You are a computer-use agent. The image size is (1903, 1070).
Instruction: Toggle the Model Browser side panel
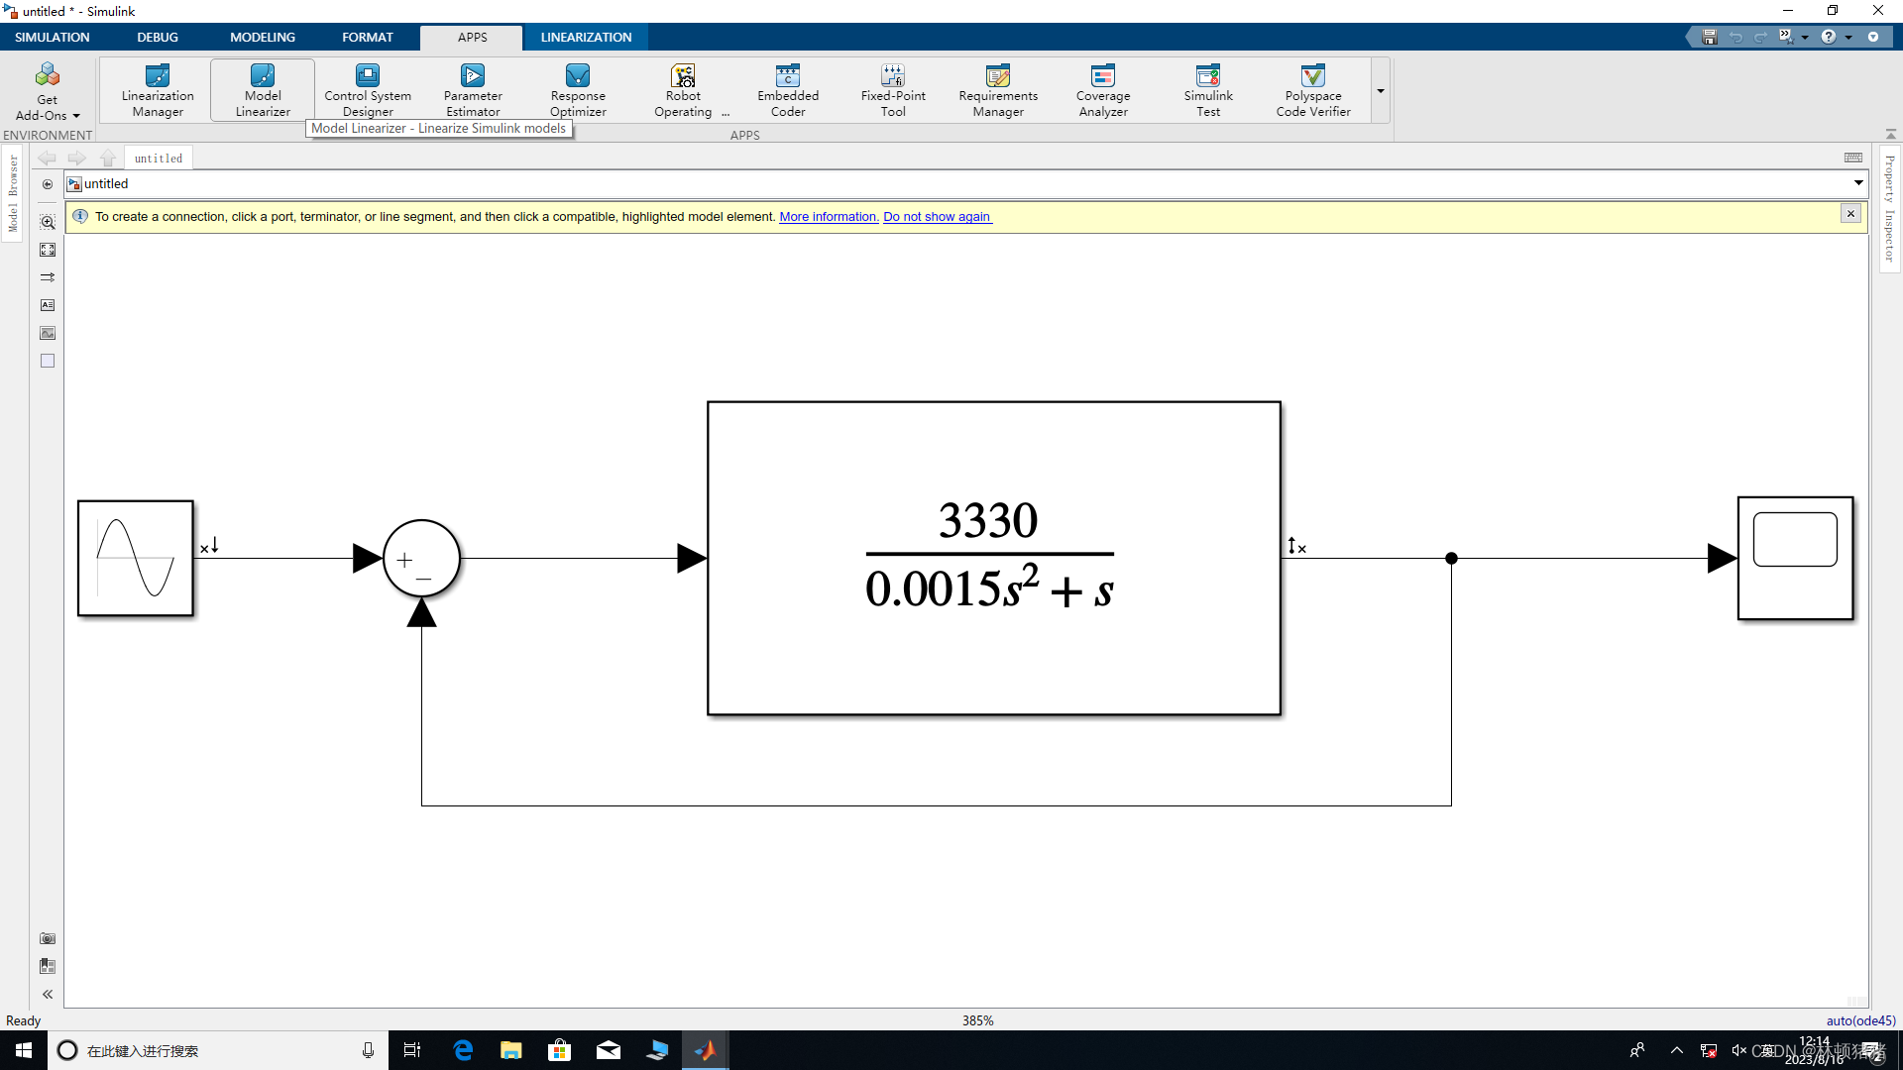13,193
